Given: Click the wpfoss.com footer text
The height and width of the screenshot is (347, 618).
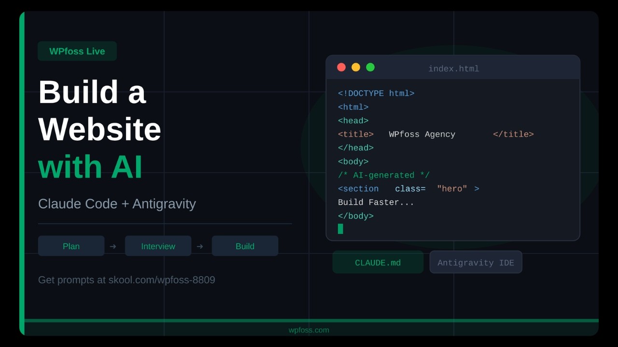Looking at the screenshot, I should (x=309, y=330).
